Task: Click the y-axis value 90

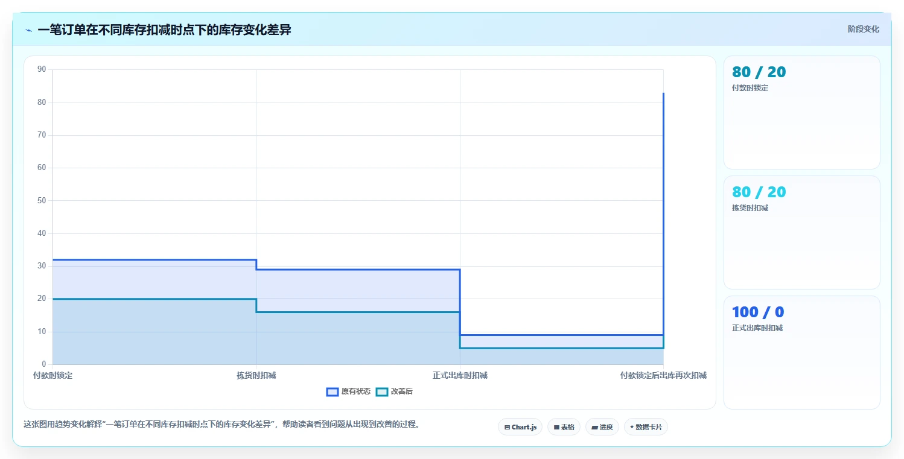Action: (x=42, y=69)
